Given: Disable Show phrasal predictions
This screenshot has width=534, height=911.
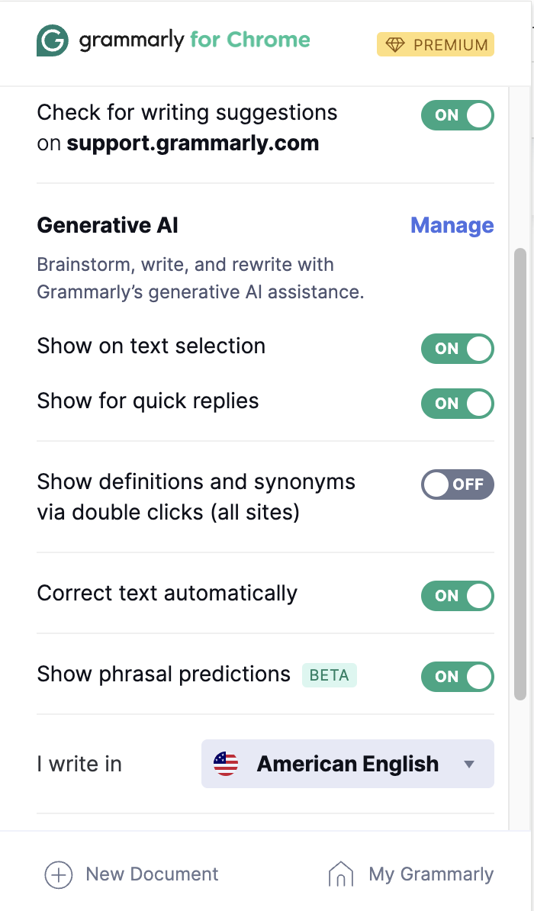Looking at the screenshot, I should pos(458,677).
